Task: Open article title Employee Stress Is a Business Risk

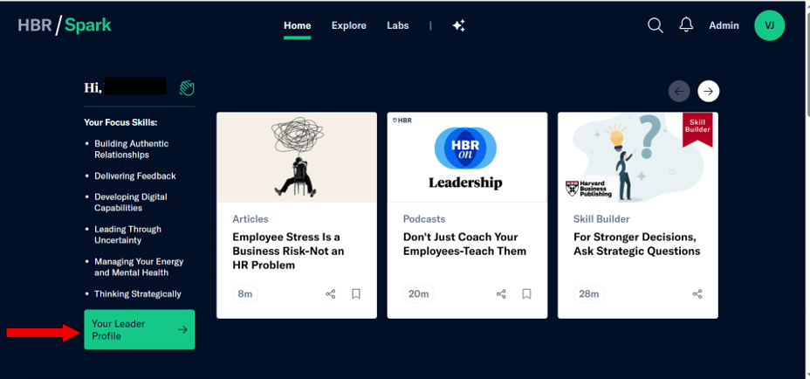Action: pos(288,251)
